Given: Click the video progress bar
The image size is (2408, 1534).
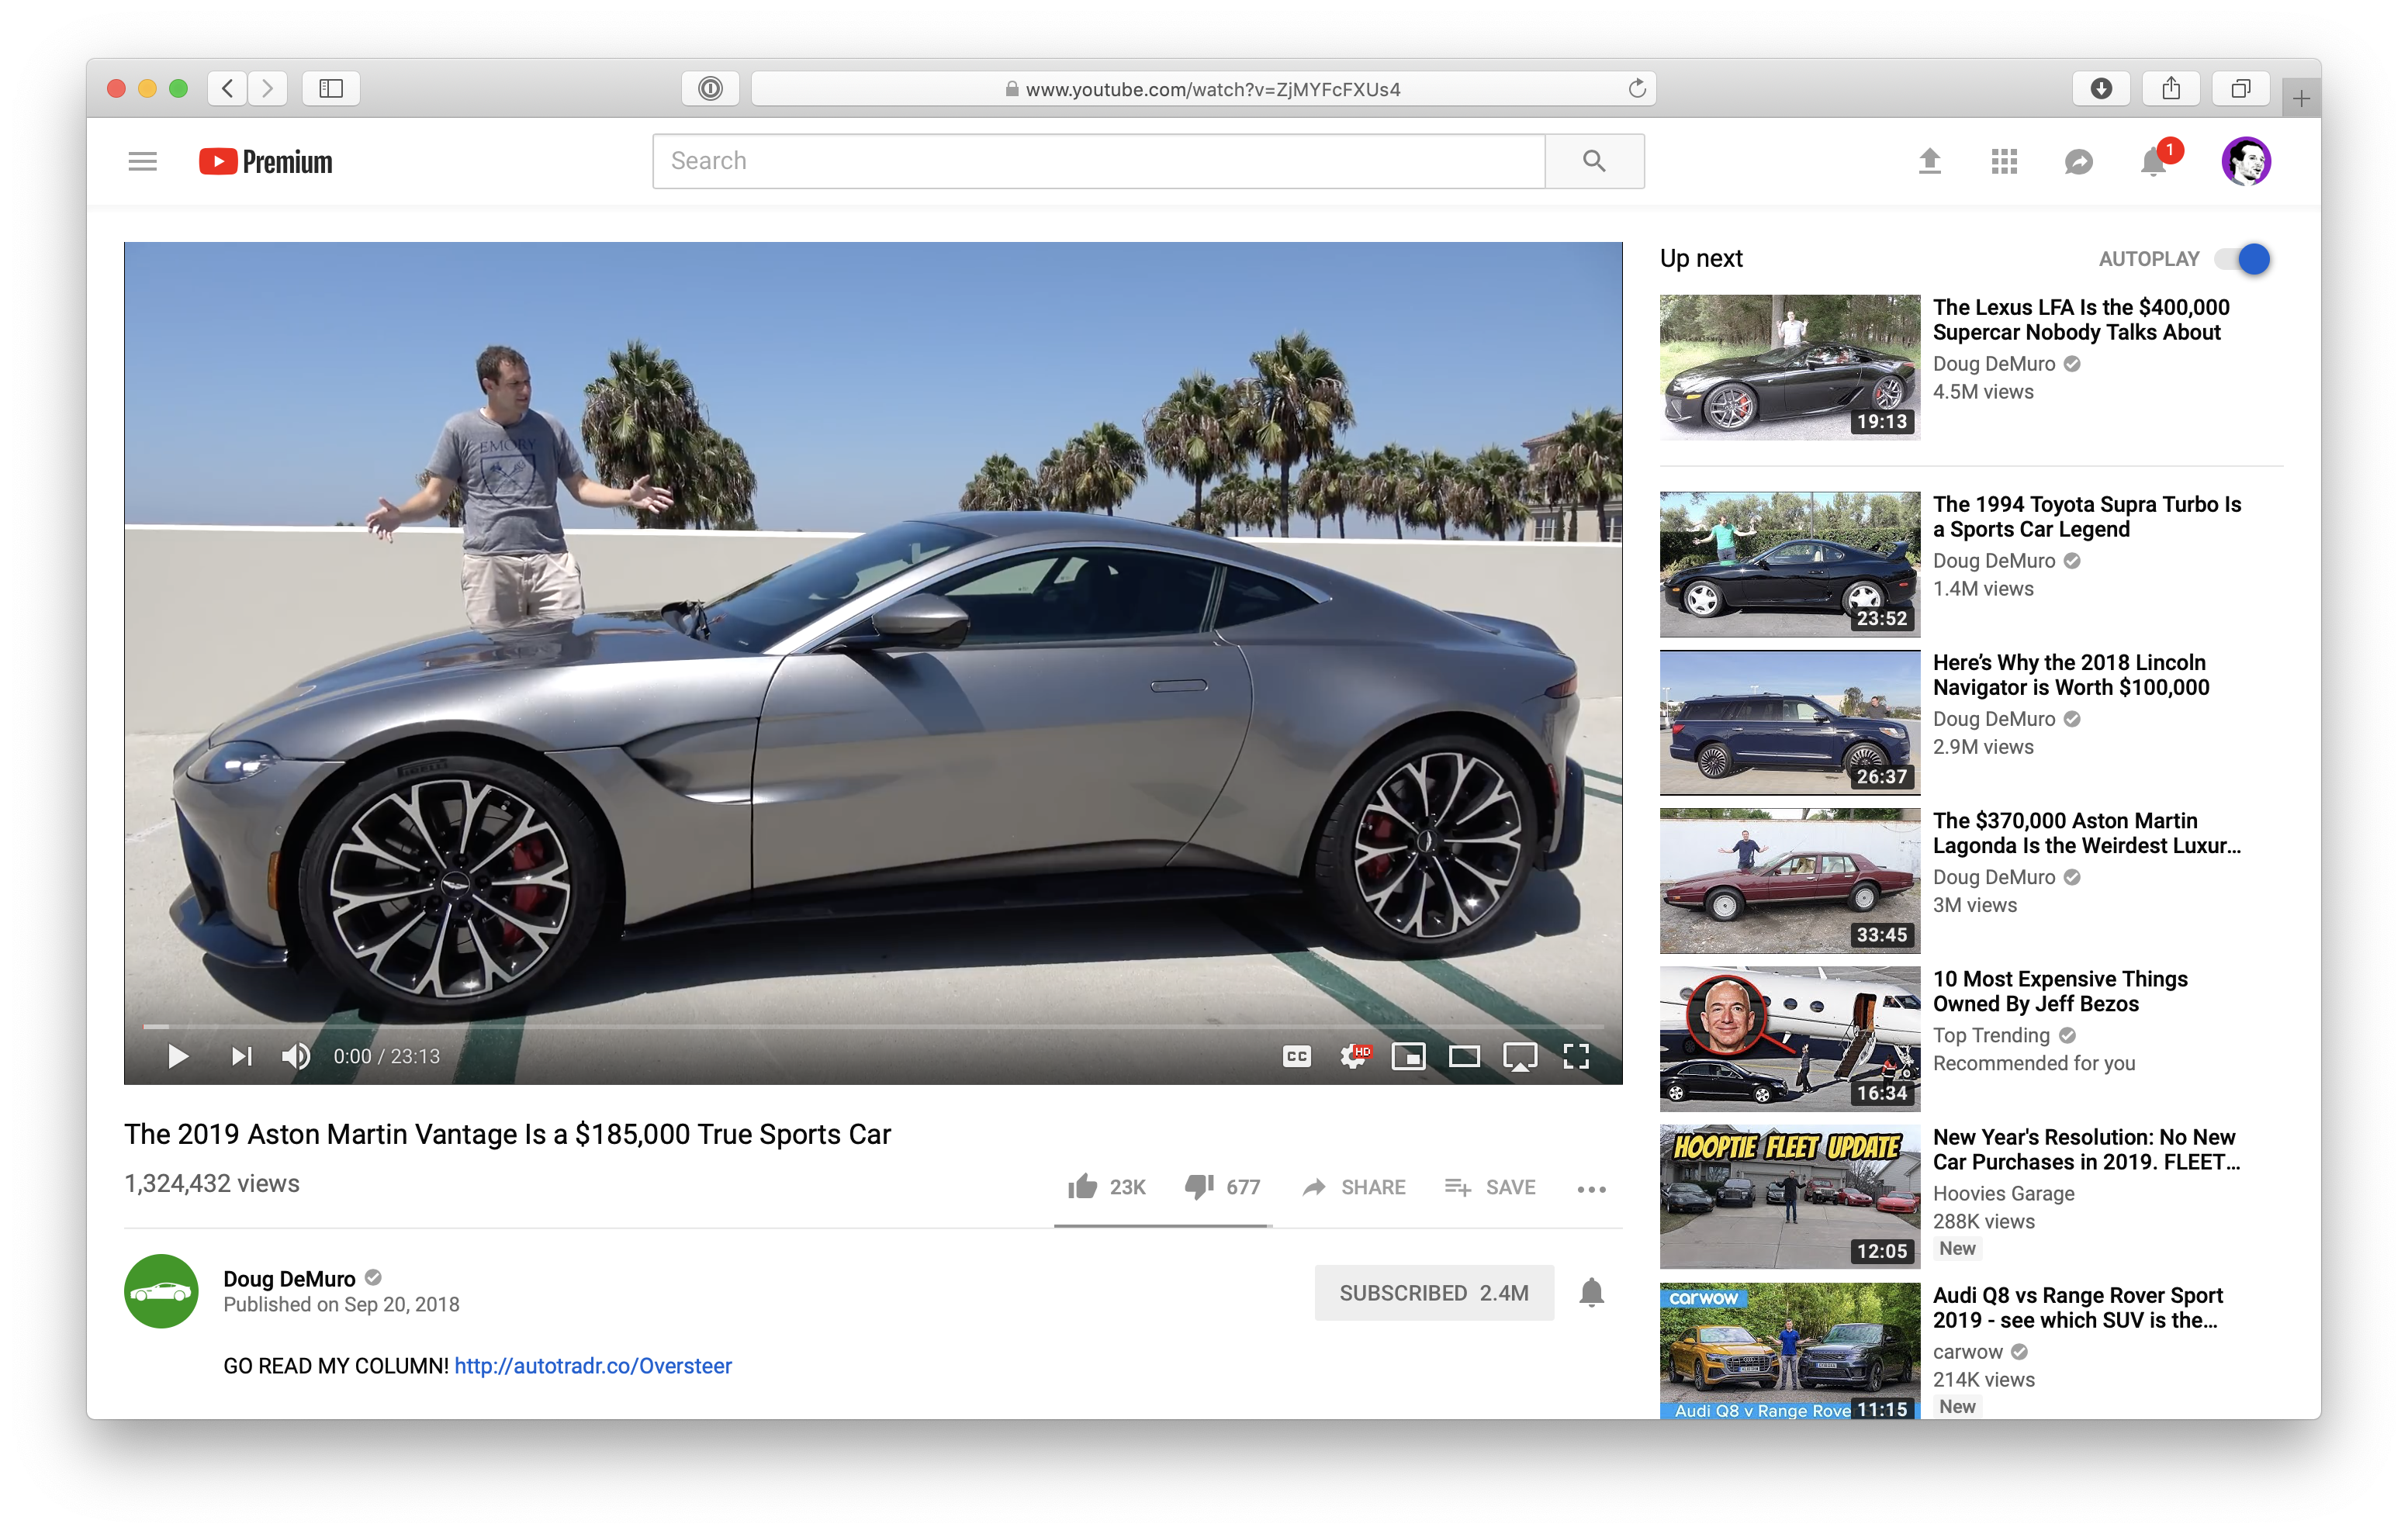Looking at the screenshot, I should pos(873,1026).
